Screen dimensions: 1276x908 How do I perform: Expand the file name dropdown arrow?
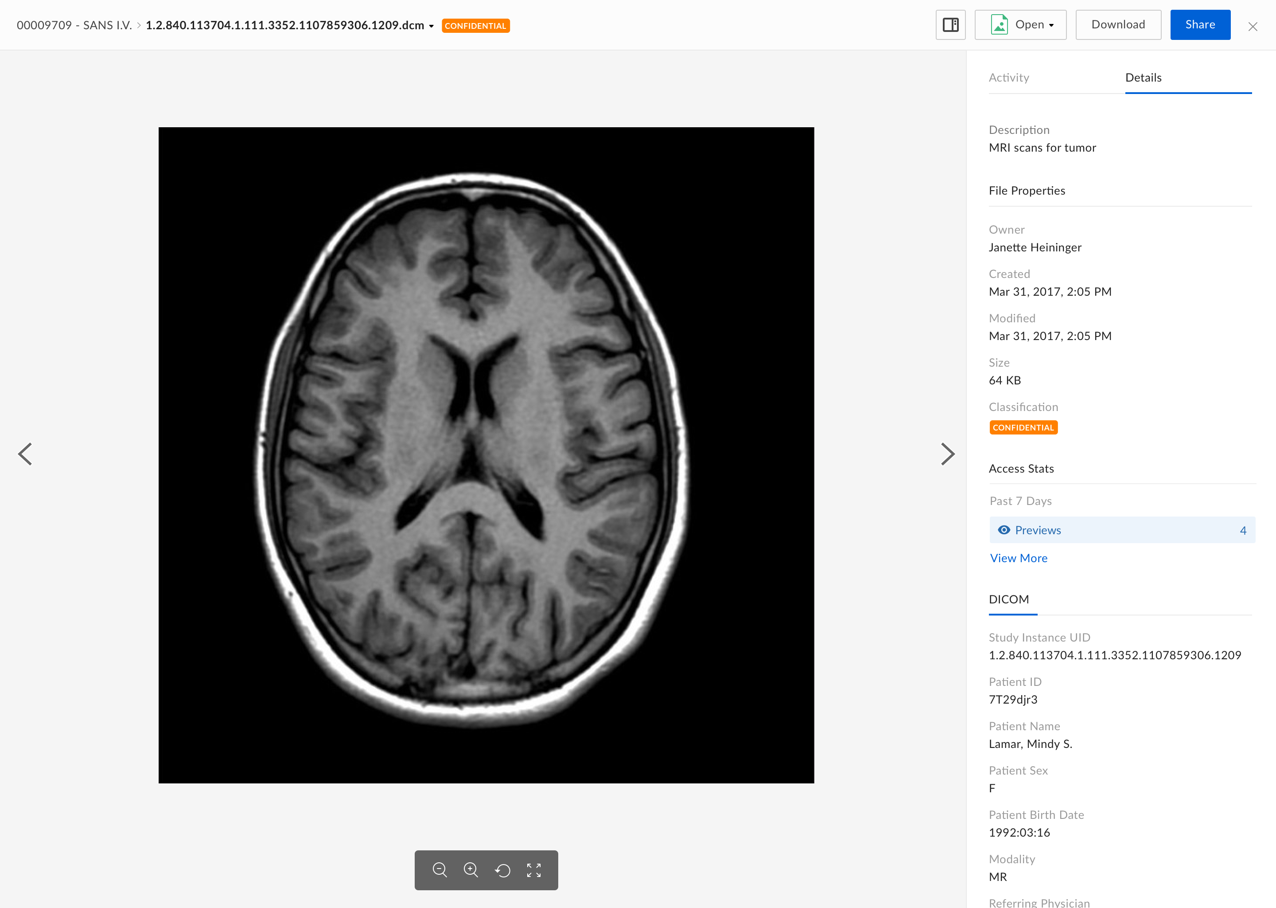(x=431, y=26)
